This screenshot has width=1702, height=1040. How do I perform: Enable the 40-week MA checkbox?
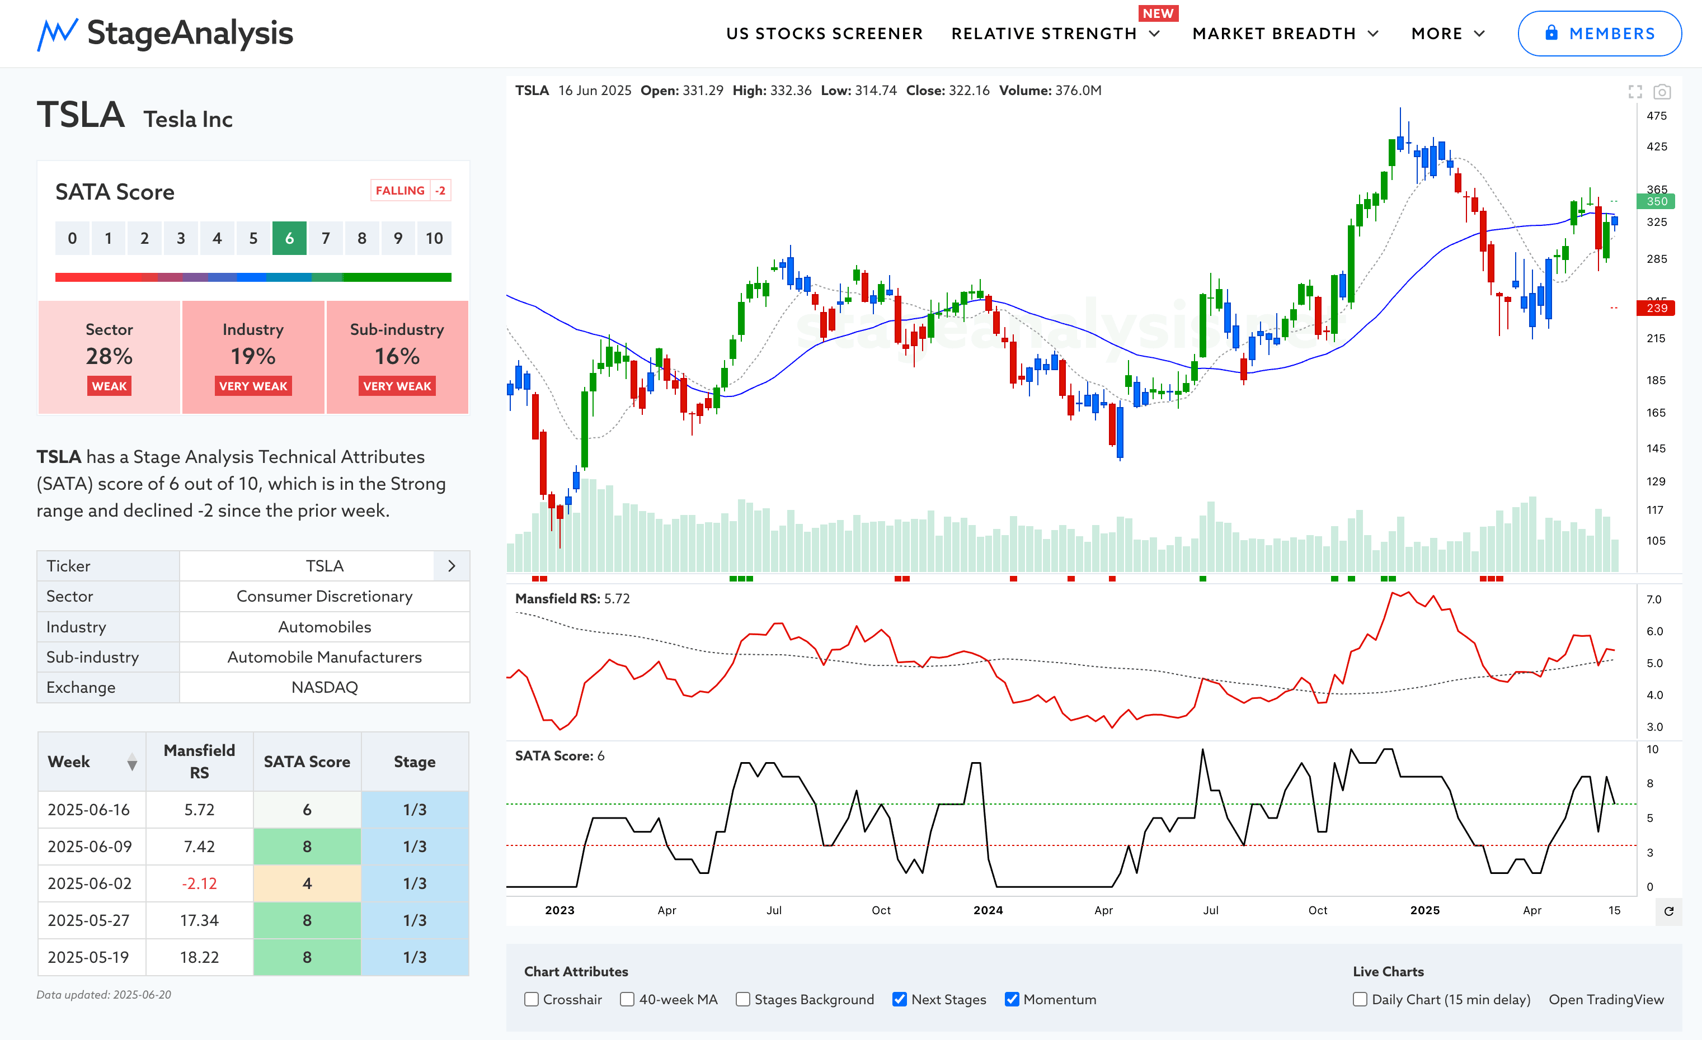[x=627, y=999]
